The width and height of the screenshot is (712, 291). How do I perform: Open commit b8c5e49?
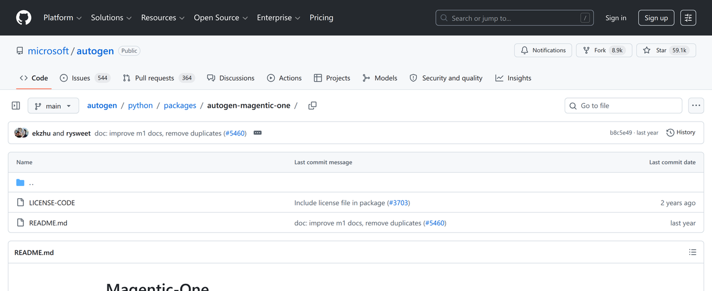(621, 133)
